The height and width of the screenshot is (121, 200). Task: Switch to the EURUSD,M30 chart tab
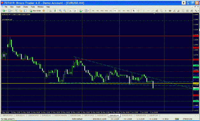pos(141,115)
